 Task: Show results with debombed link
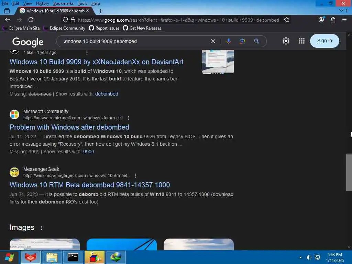coord(107,94)
